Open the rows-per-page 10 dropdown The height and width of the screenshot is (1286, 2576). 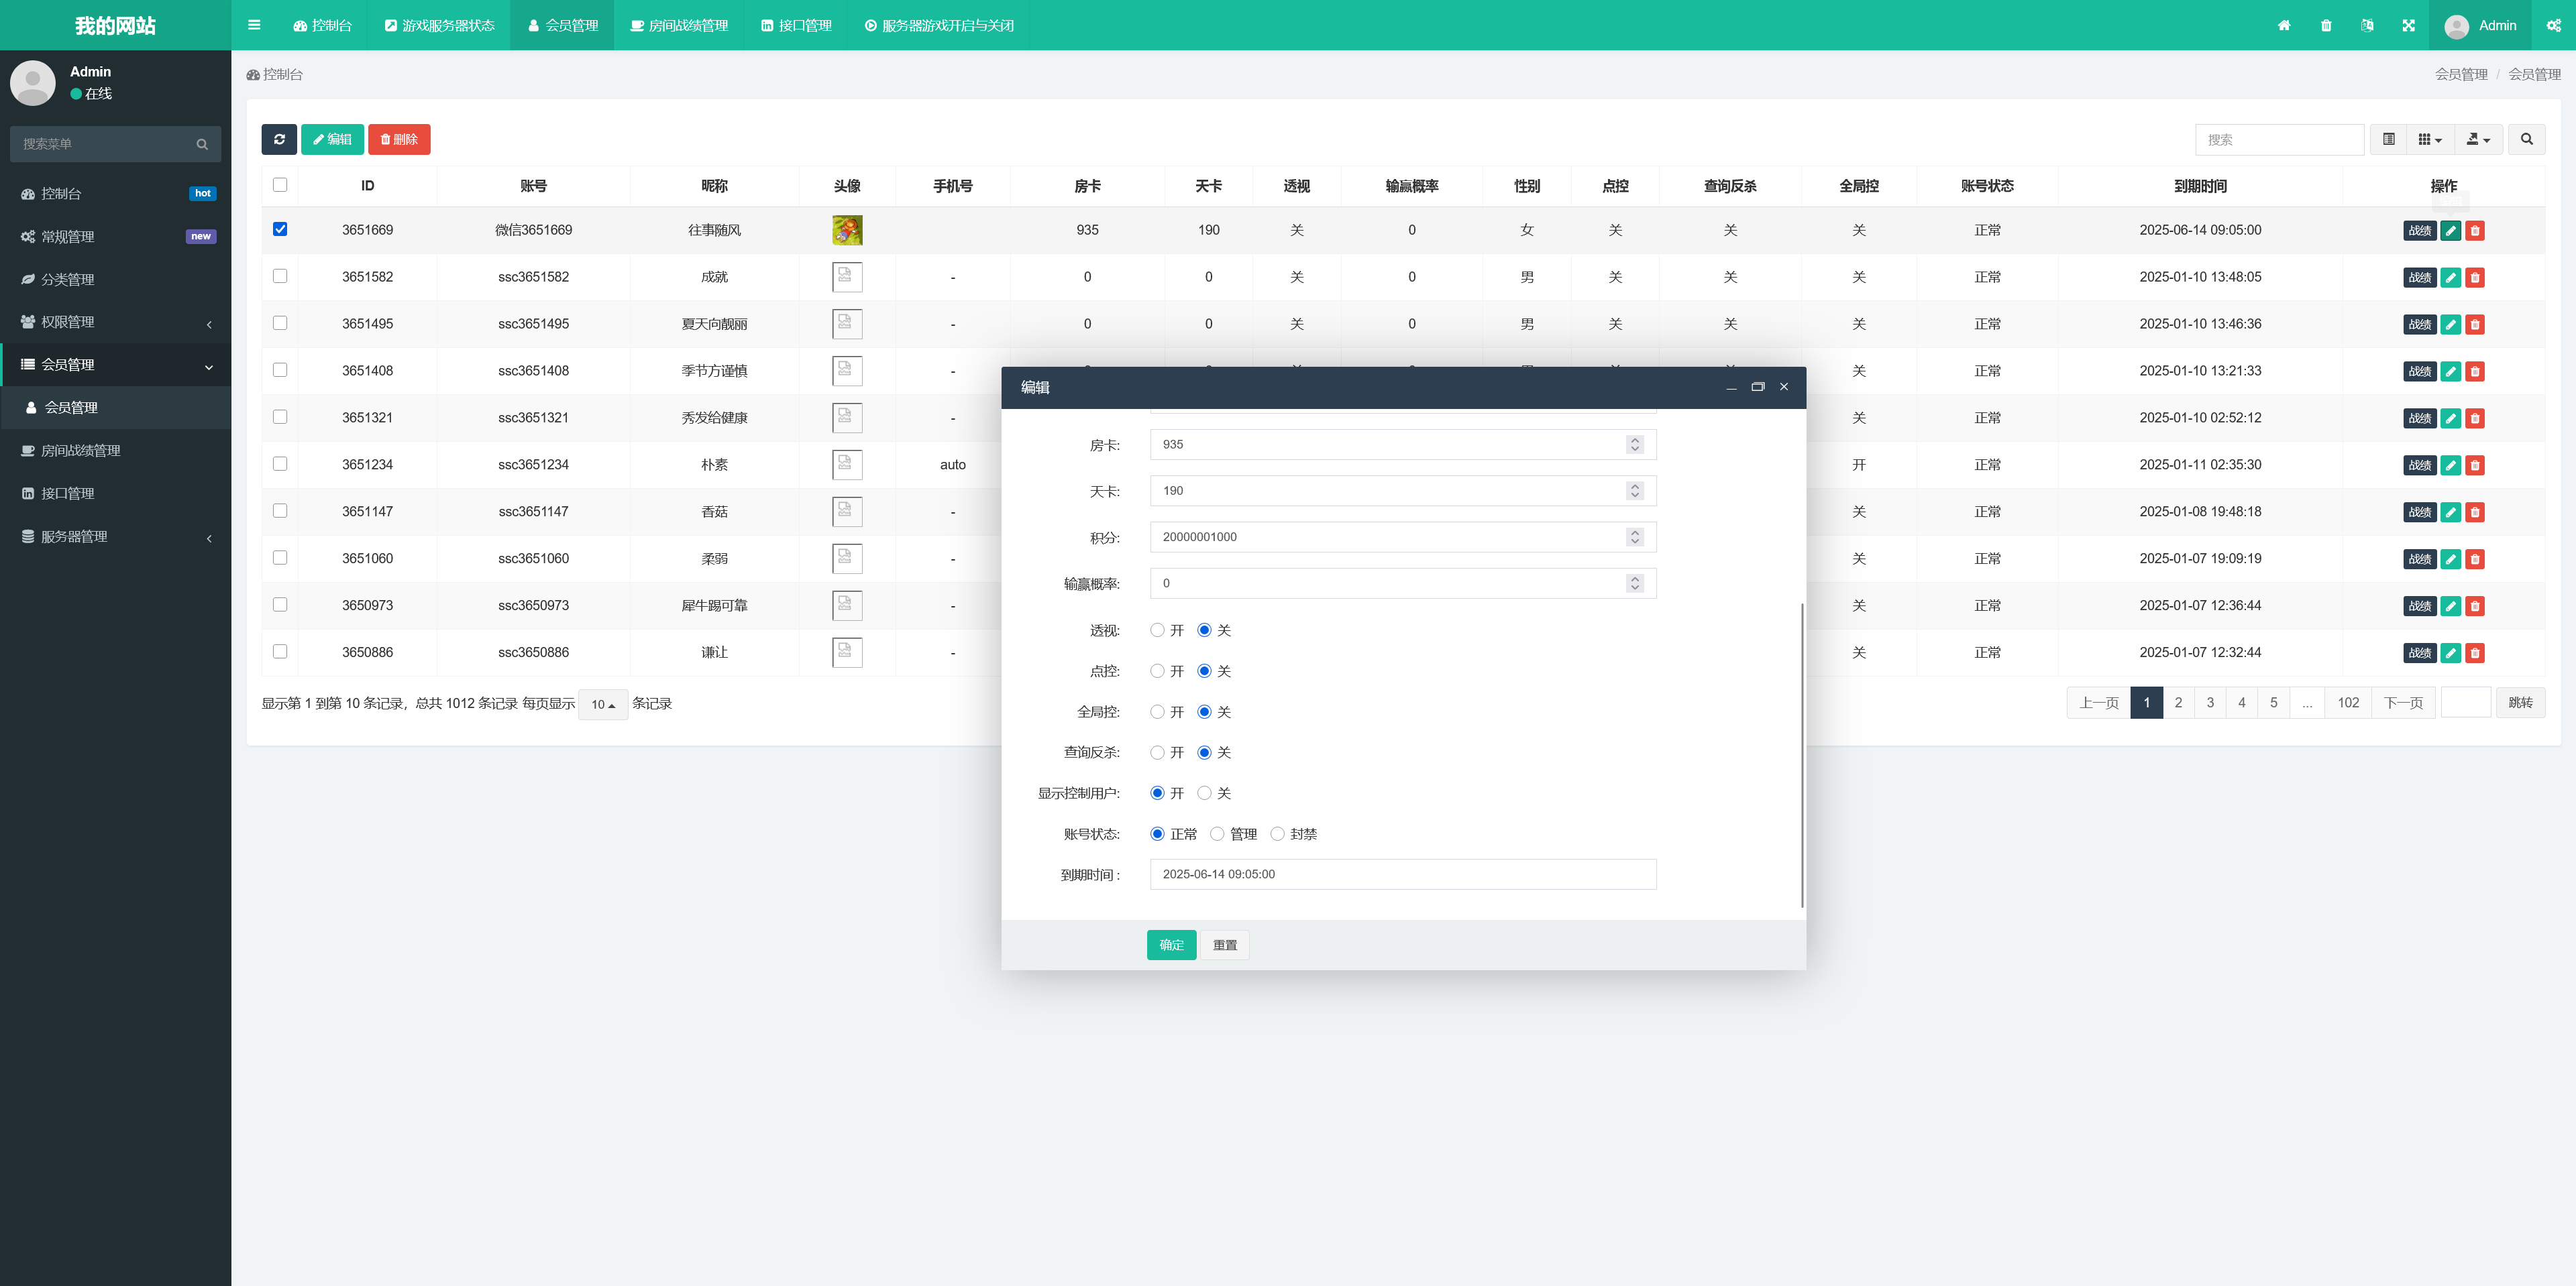coord(602,705)
